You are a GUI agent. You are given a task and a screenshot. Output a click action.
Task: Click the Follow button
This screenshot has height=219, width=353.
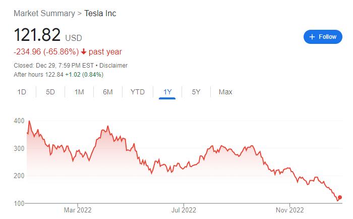[x=322, y=37]
